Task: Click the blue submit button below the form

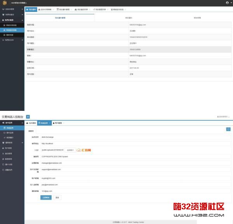Action: click(45, 197)
